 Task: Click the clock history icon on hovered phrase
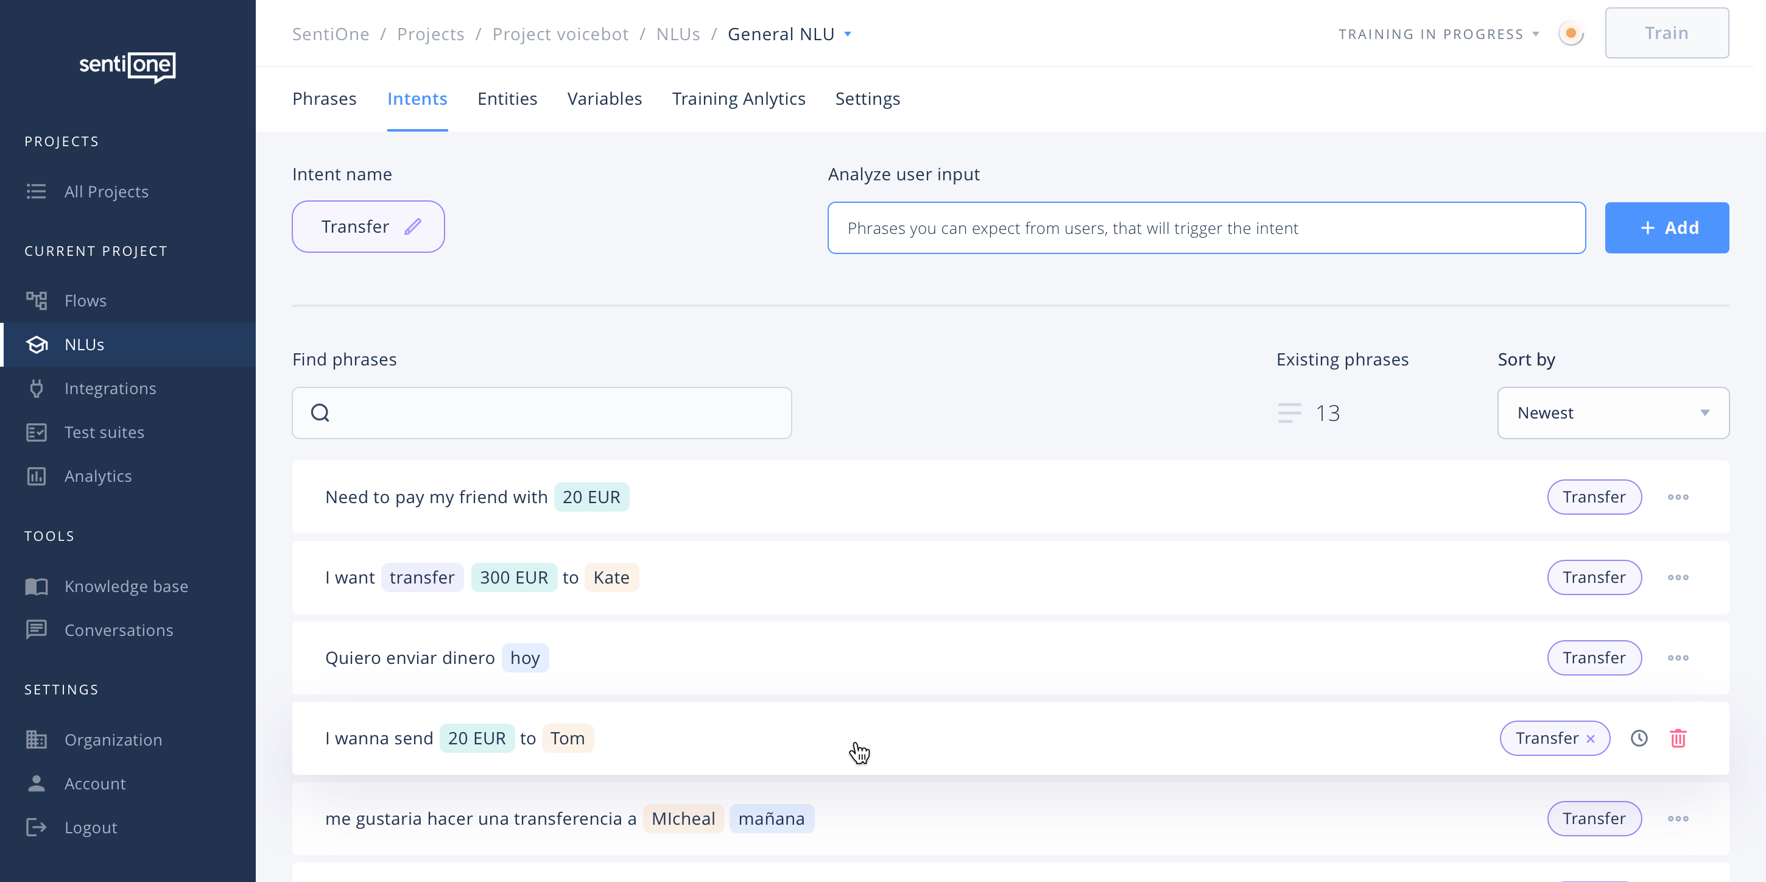tap(1639, 738)
